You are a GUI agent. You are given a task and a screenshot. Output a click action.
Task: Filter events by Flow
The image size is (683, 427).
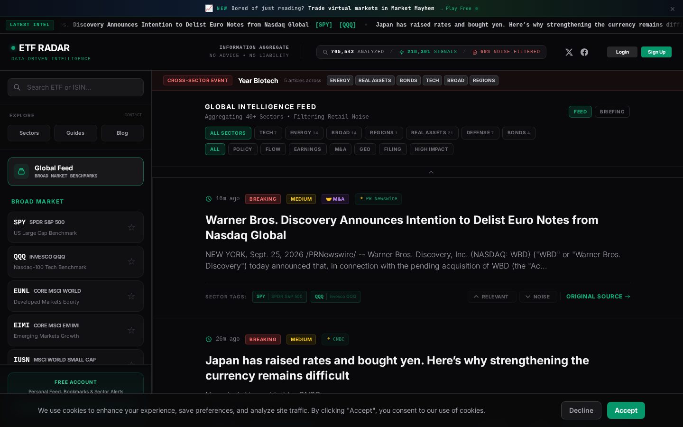[273, 149]
